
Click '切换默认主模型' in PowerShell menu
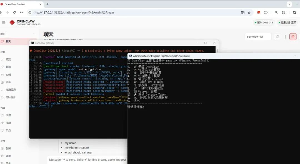[x=149, y=76]
